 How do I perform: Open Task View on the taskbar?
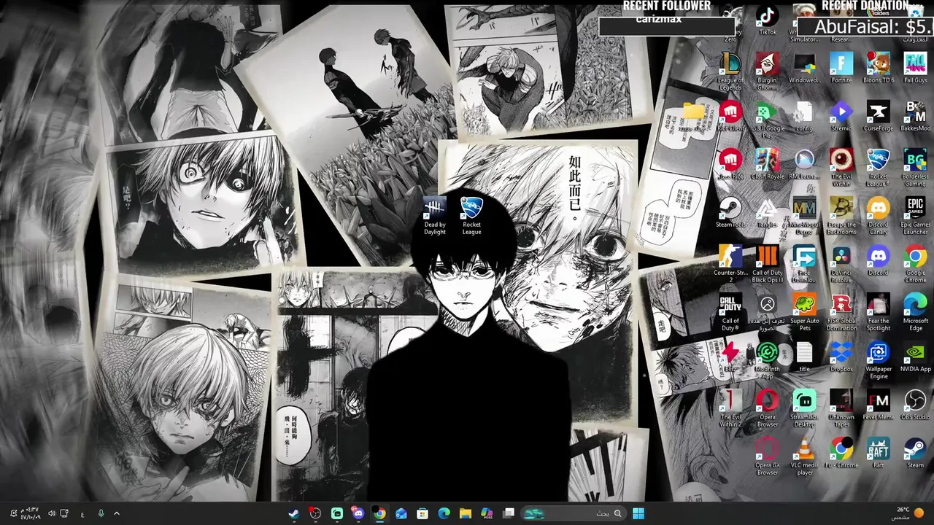[509, 513]
